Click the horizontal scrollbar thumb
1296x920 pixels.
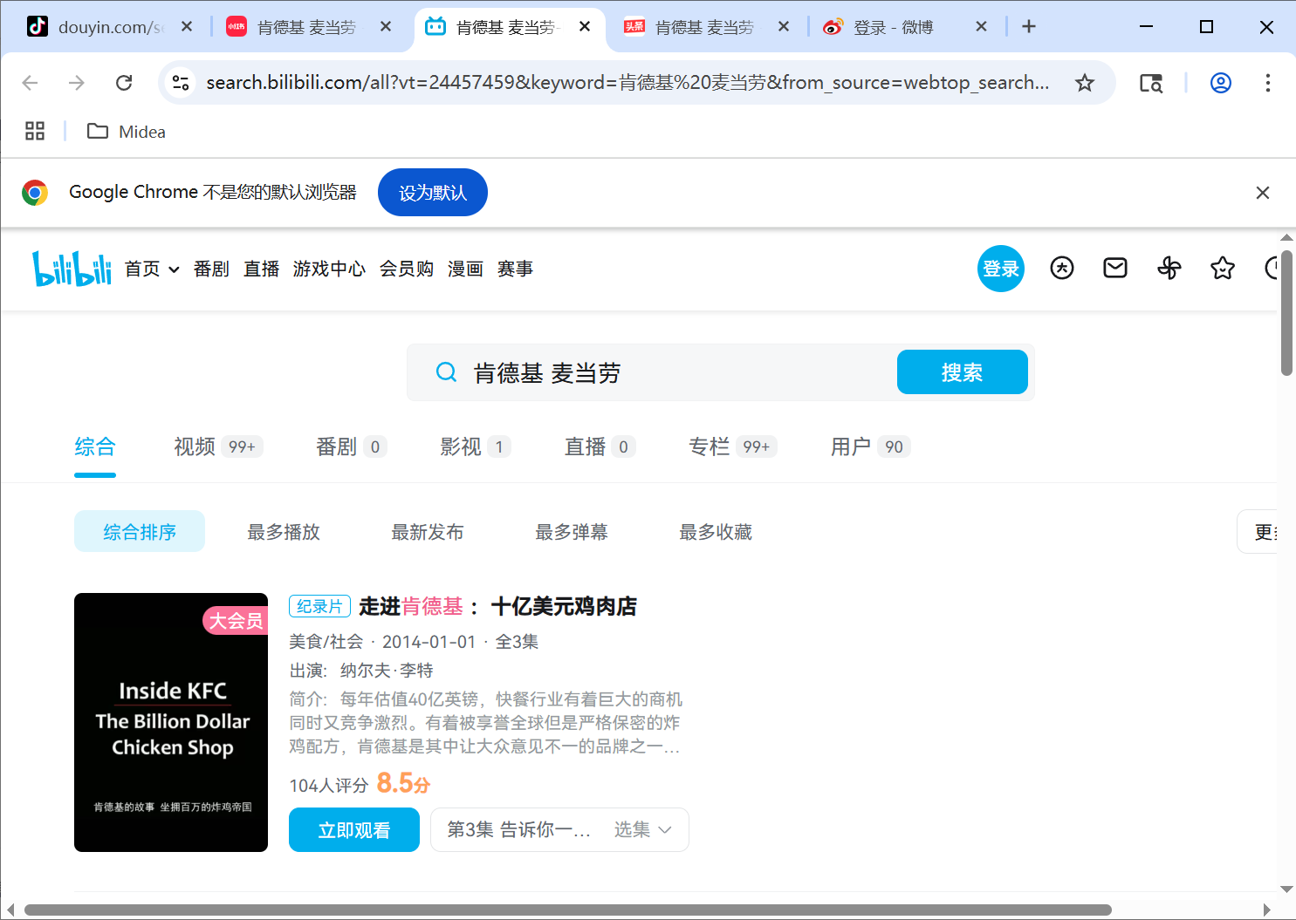coord(567,910)
